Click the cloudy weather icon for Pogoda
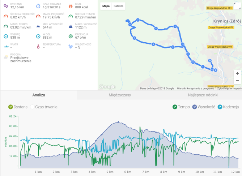Screen dimensions: 242x176 [x=6, y=57]
